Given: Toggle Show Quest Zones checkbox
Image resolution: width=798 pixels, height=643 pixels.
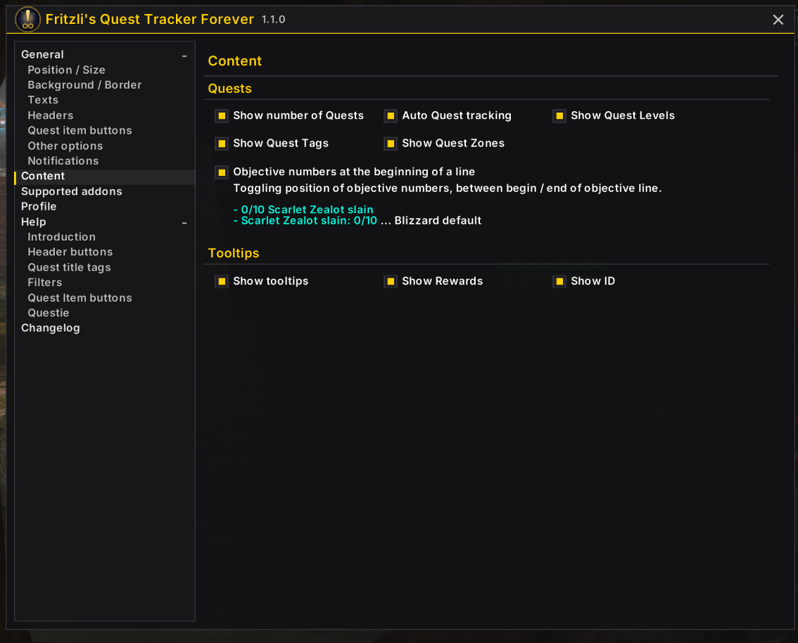Looking at the screenshot, I should tap(391, 144).
